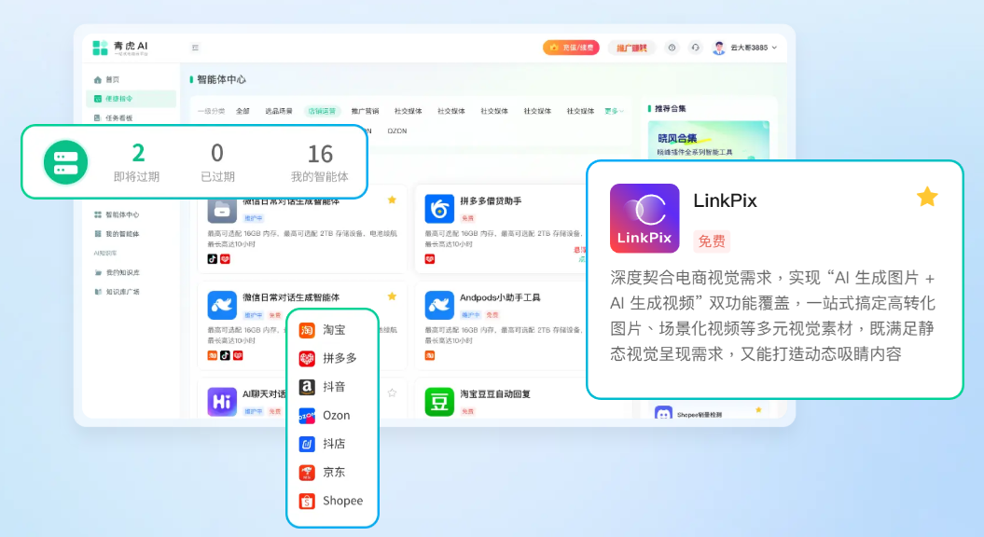Open the 晓风合集 recommended banner
Viewport: 984px width, 537px height.
(708, 142)
